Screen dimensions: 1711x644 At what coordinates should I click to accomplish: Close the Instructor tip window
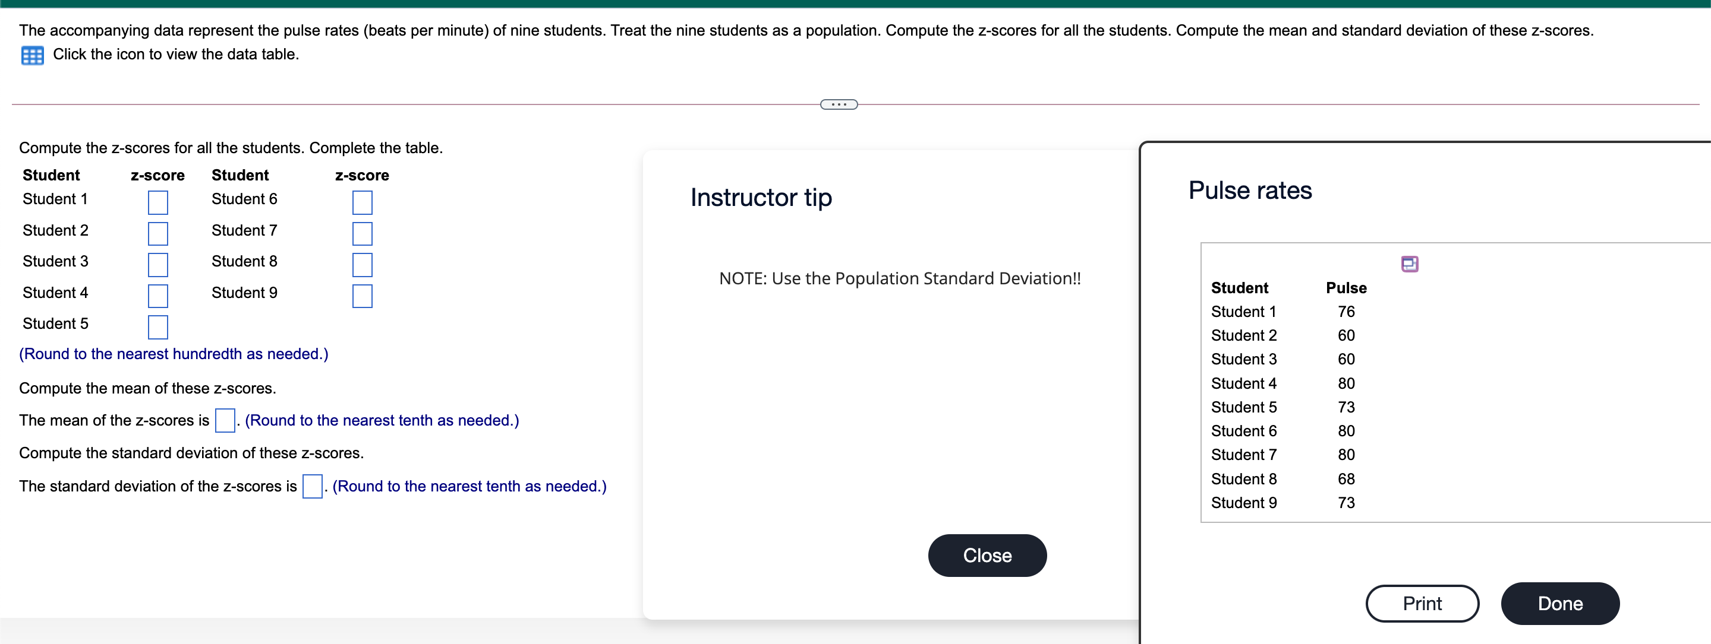tap(987, 555)
